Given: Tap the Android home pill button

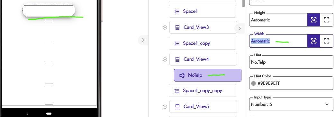Looking at the screenshot, I should [x=49, y=113].
